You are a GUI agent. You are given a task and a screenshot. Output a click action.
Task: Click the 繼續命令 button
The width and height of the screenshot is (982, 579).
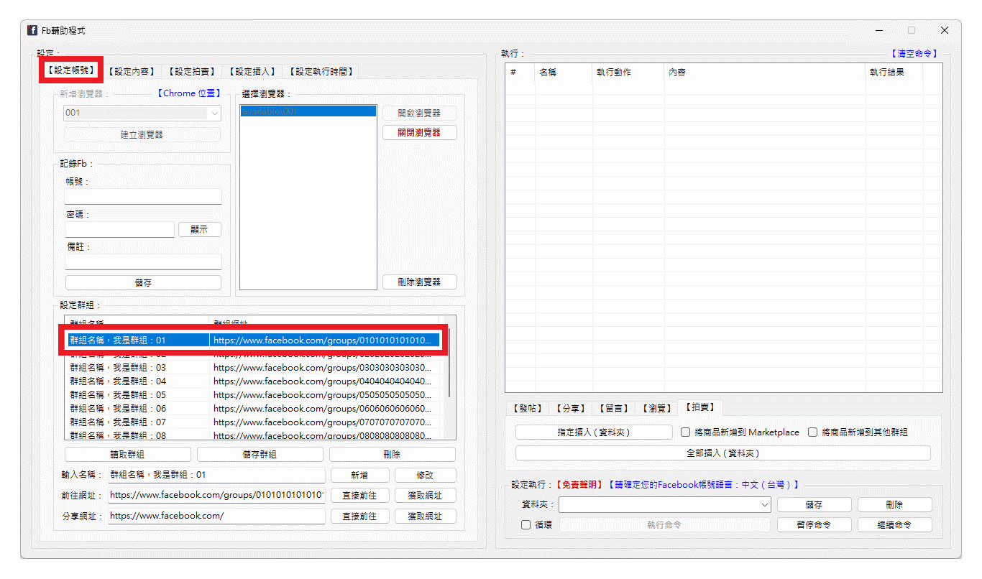coord(894,525)
